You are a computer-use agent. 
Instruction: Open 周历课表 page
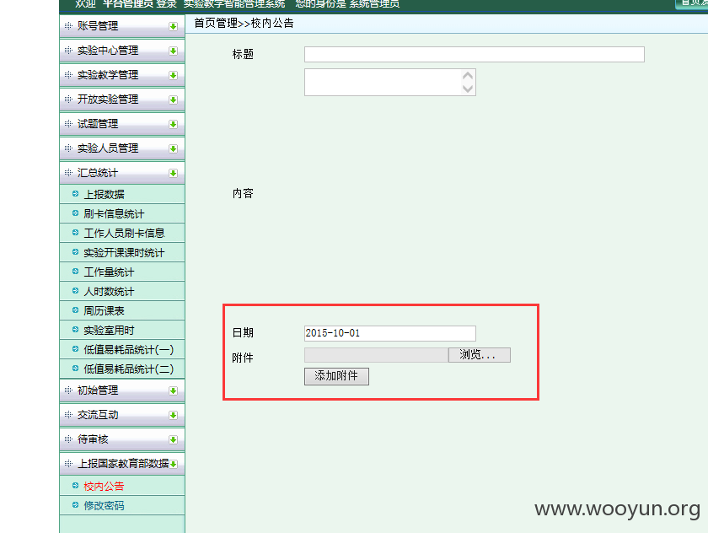[104, 310]
